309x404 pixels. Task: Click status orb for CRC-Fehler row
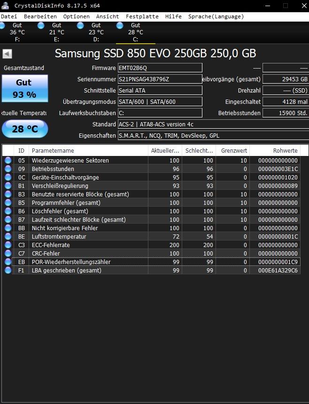(x=8, y=253)
